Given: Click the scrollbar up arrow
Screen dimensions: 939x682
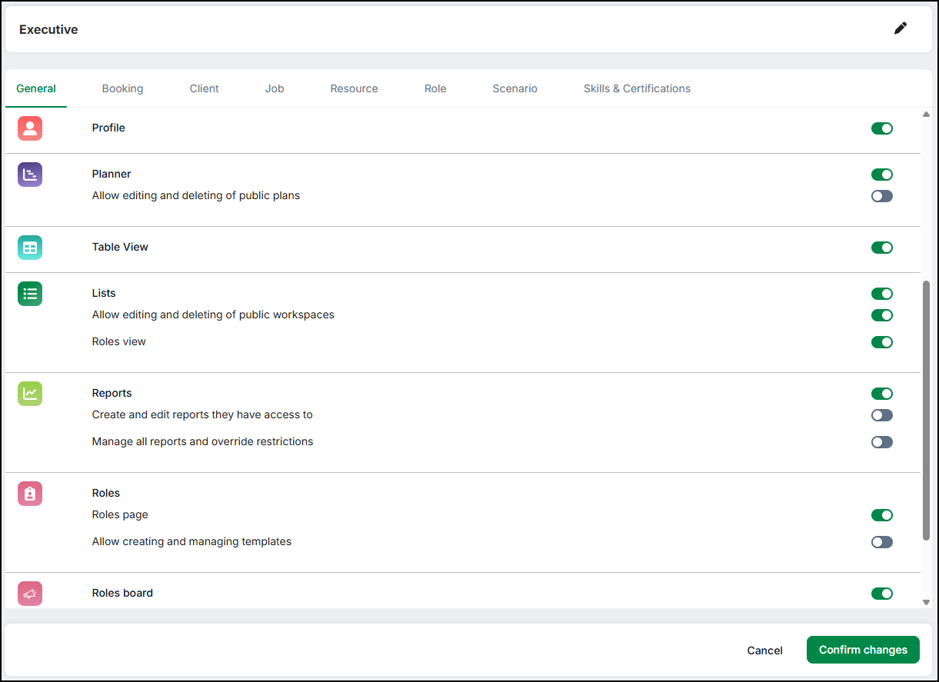Looking at the screenshot, I should (x=926, y=115).
